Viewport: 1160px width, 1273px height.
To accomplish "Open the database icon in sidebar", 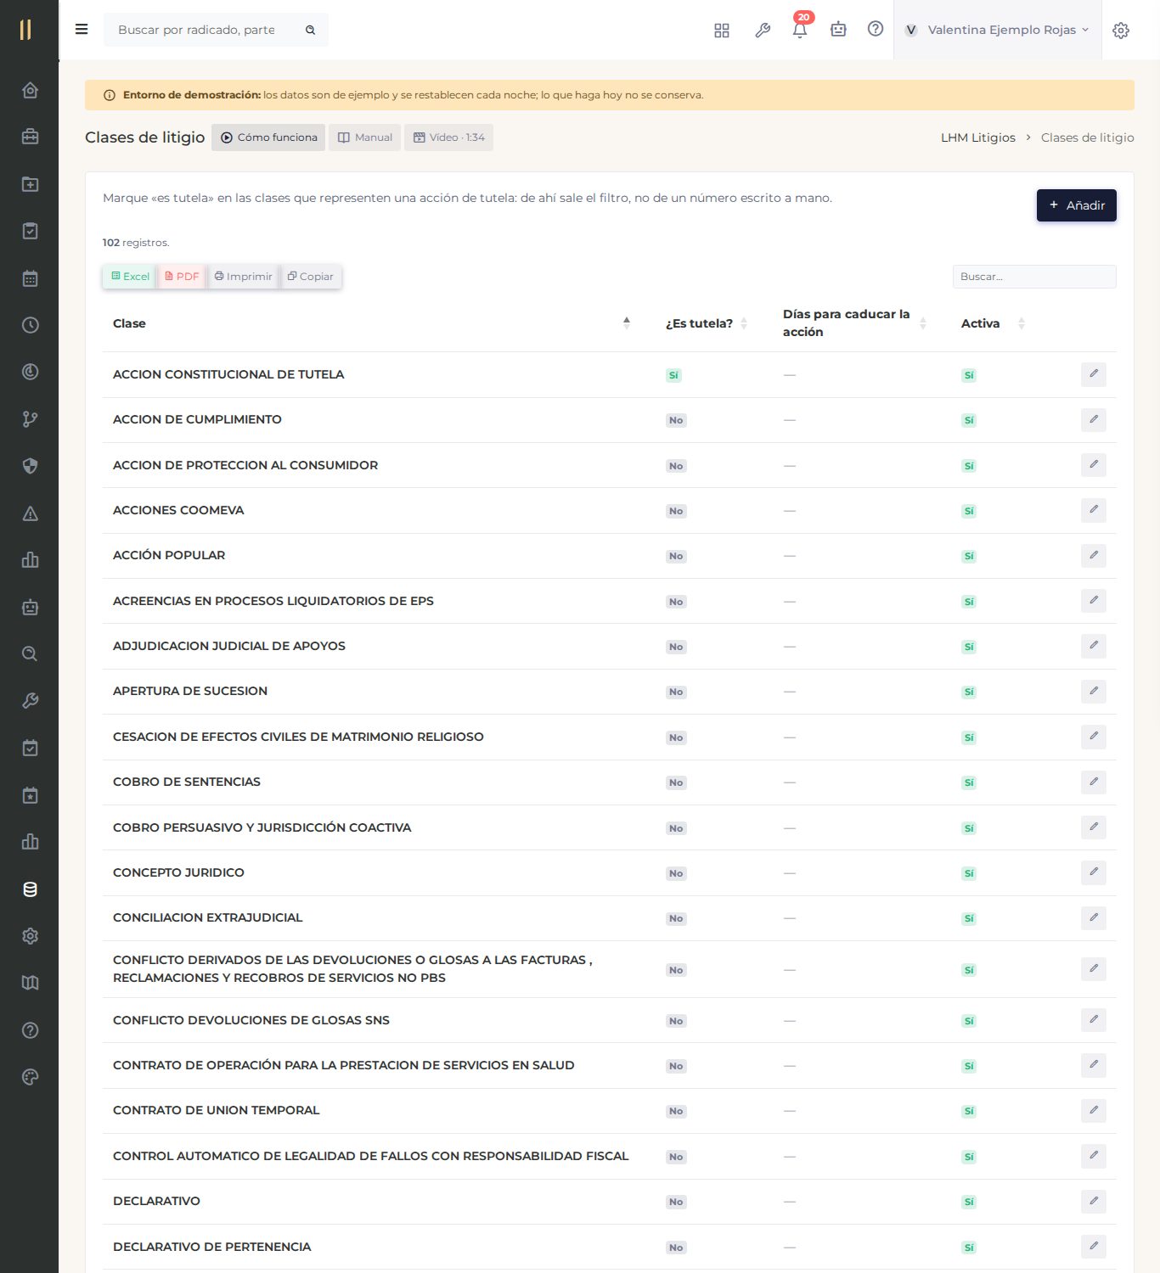I will 30,889.
